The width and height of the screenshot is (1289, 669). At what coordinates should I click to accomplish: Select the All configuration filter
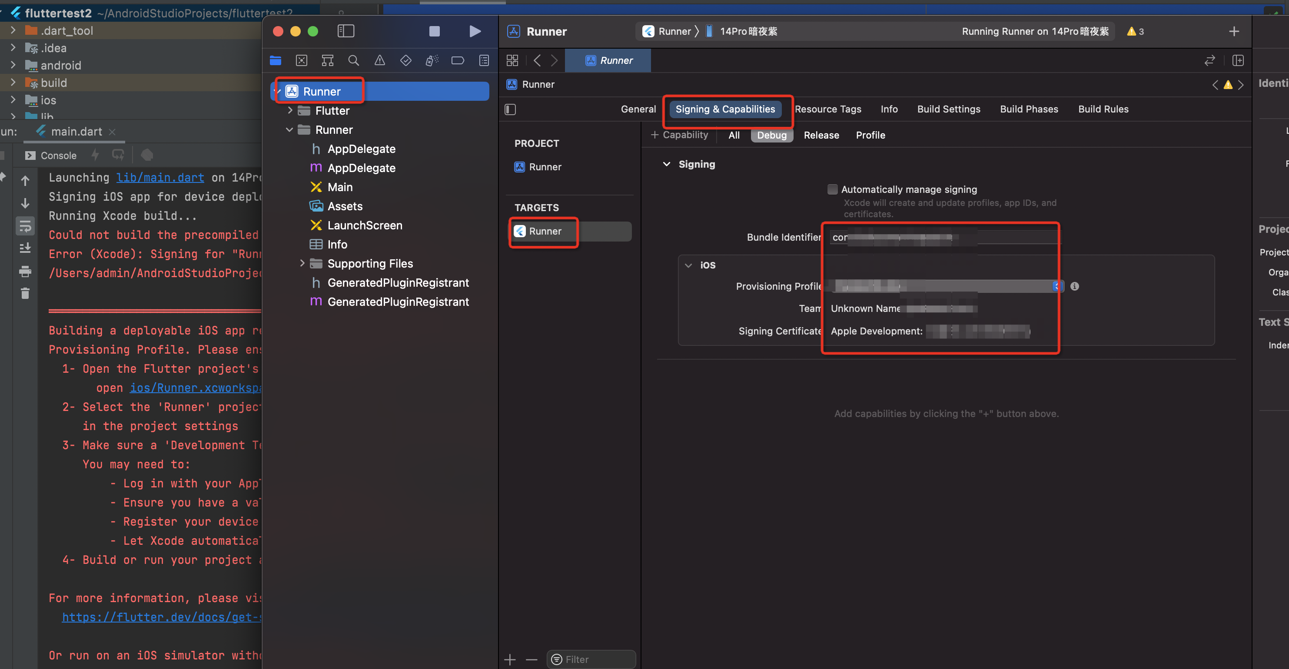[x=734, y=135]
